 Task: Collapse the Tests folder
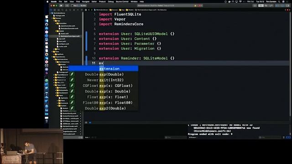click(52, 51)
